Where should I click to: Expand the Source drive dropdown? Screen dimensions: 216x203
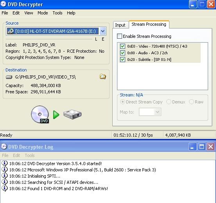(103, 31)
